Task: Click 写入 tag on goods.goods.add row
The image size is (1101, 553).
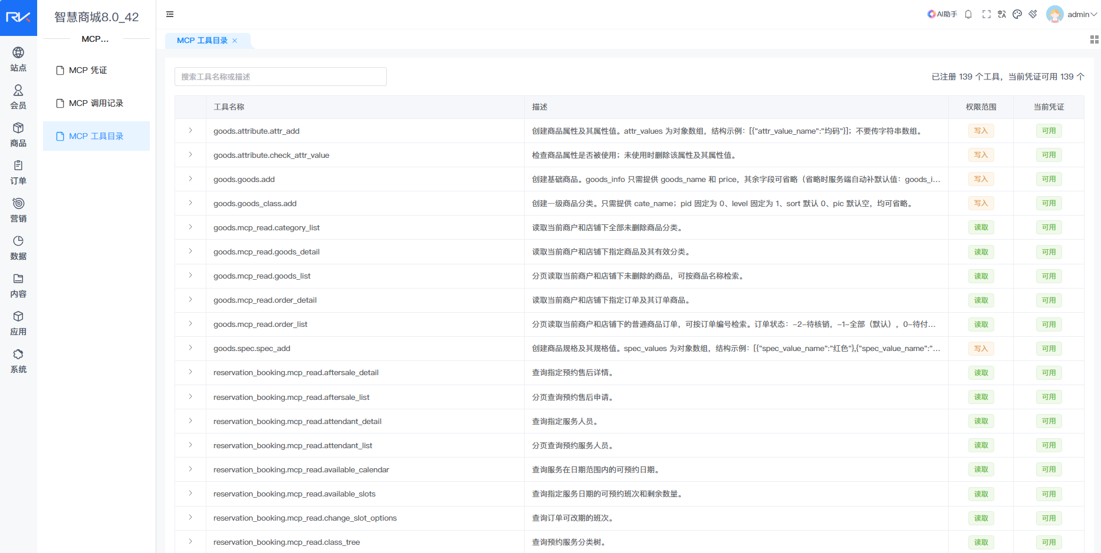Action: coord(981,179)
